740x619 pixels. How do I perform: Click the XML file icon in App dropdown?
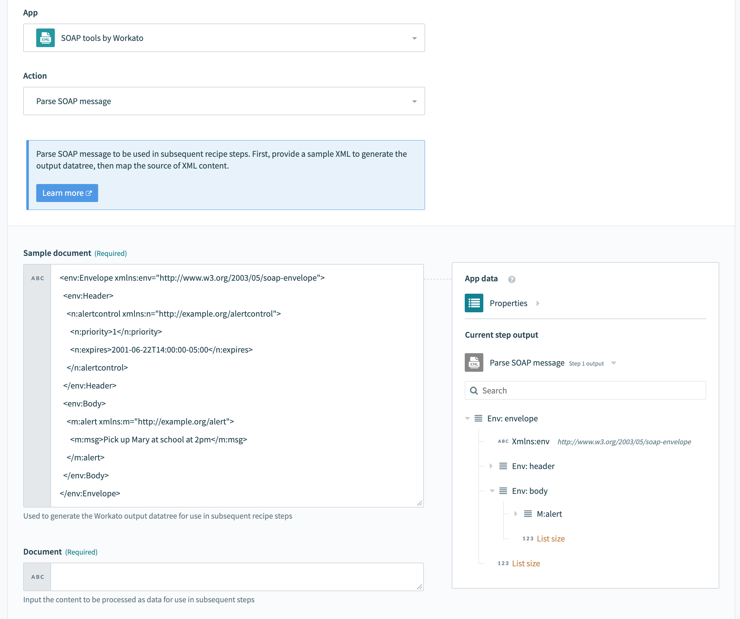[47, 38]
